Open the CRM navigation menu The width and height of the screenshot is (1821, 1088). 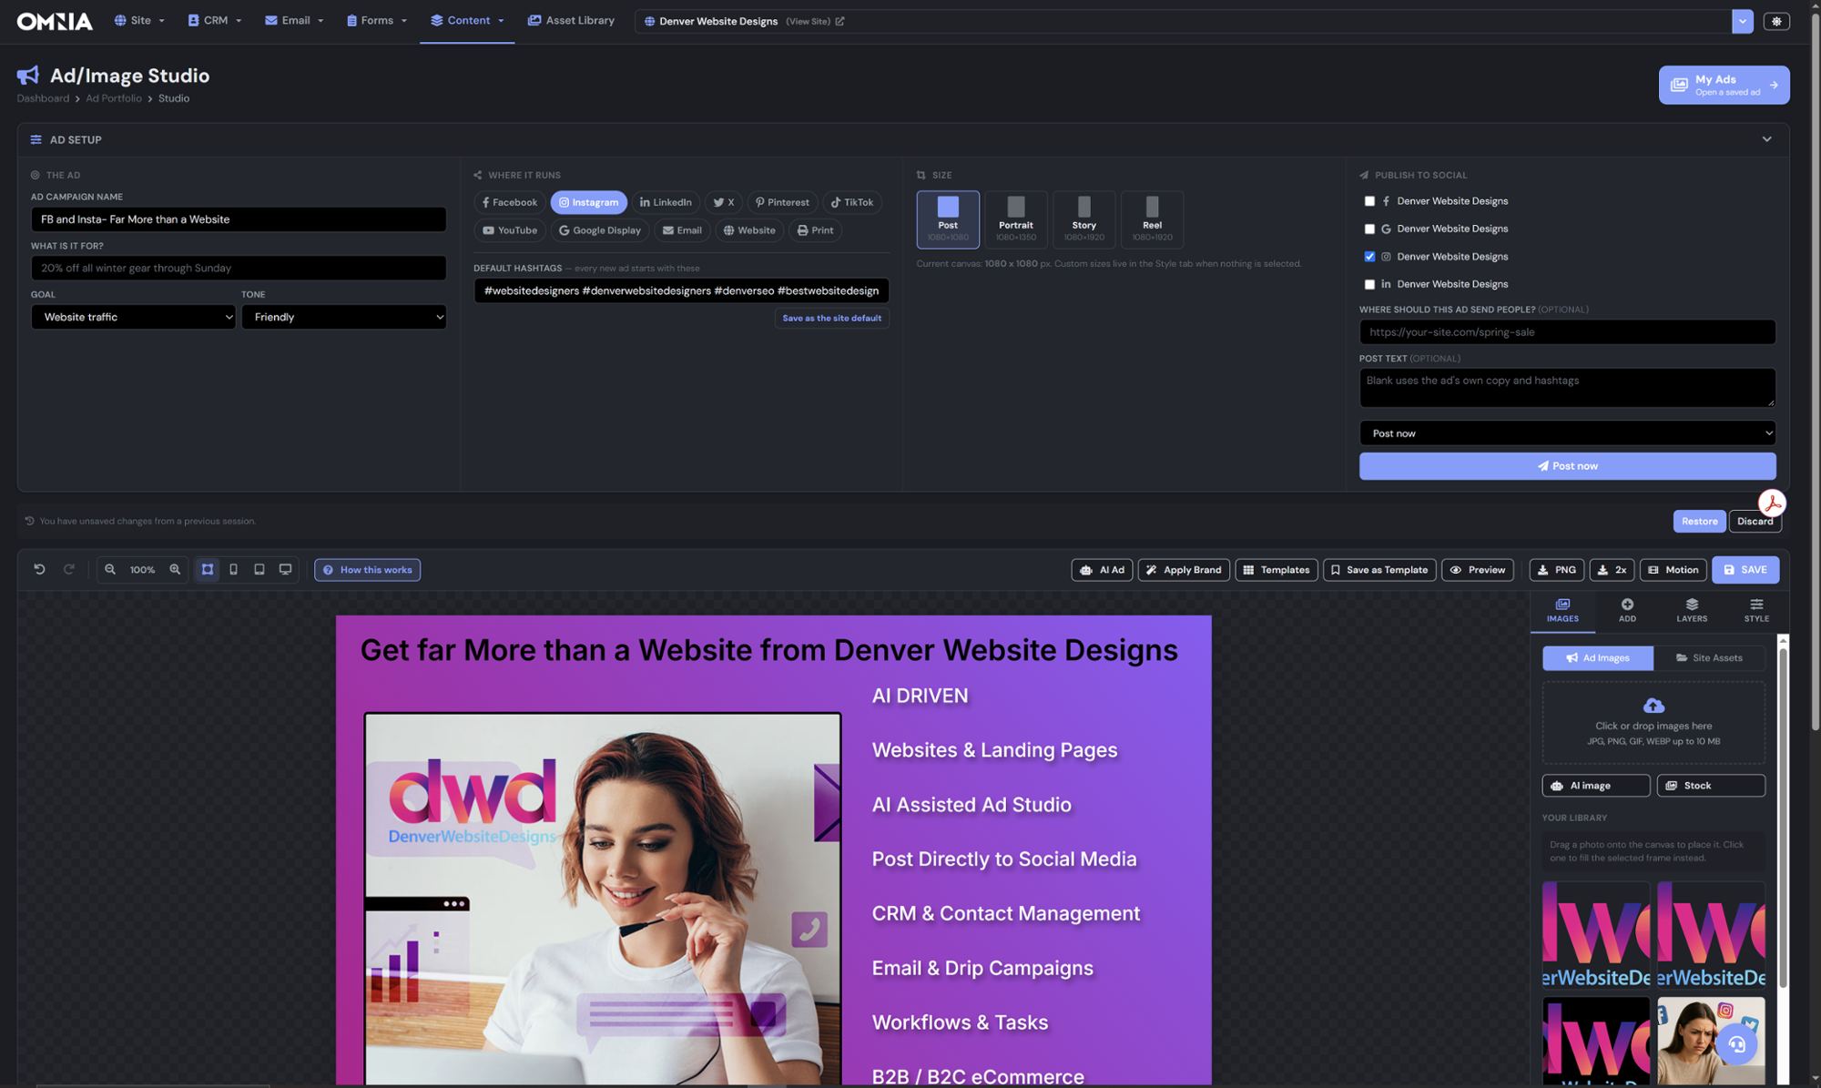pos(215,20)
